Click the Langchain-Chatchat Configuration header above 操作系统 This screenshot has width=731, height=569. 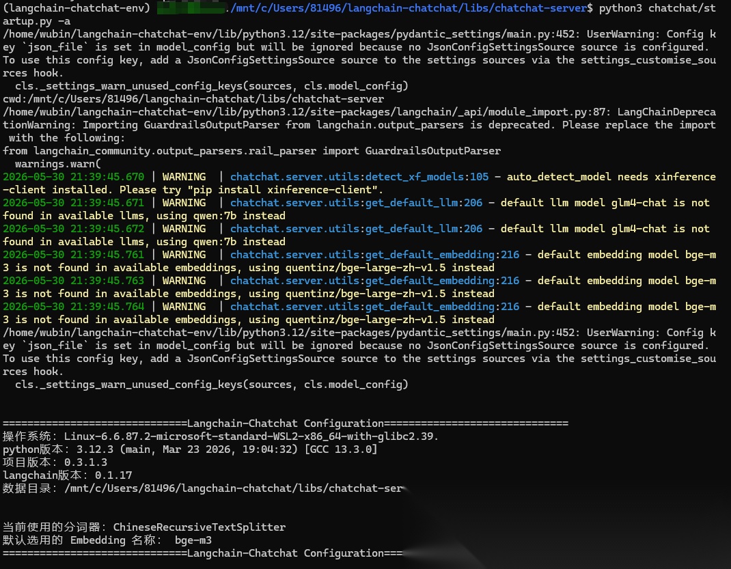(286, 424)
